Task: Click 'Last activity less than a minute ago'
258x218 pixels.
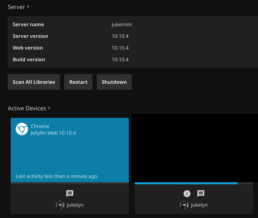Action: [x=56, y=176]
